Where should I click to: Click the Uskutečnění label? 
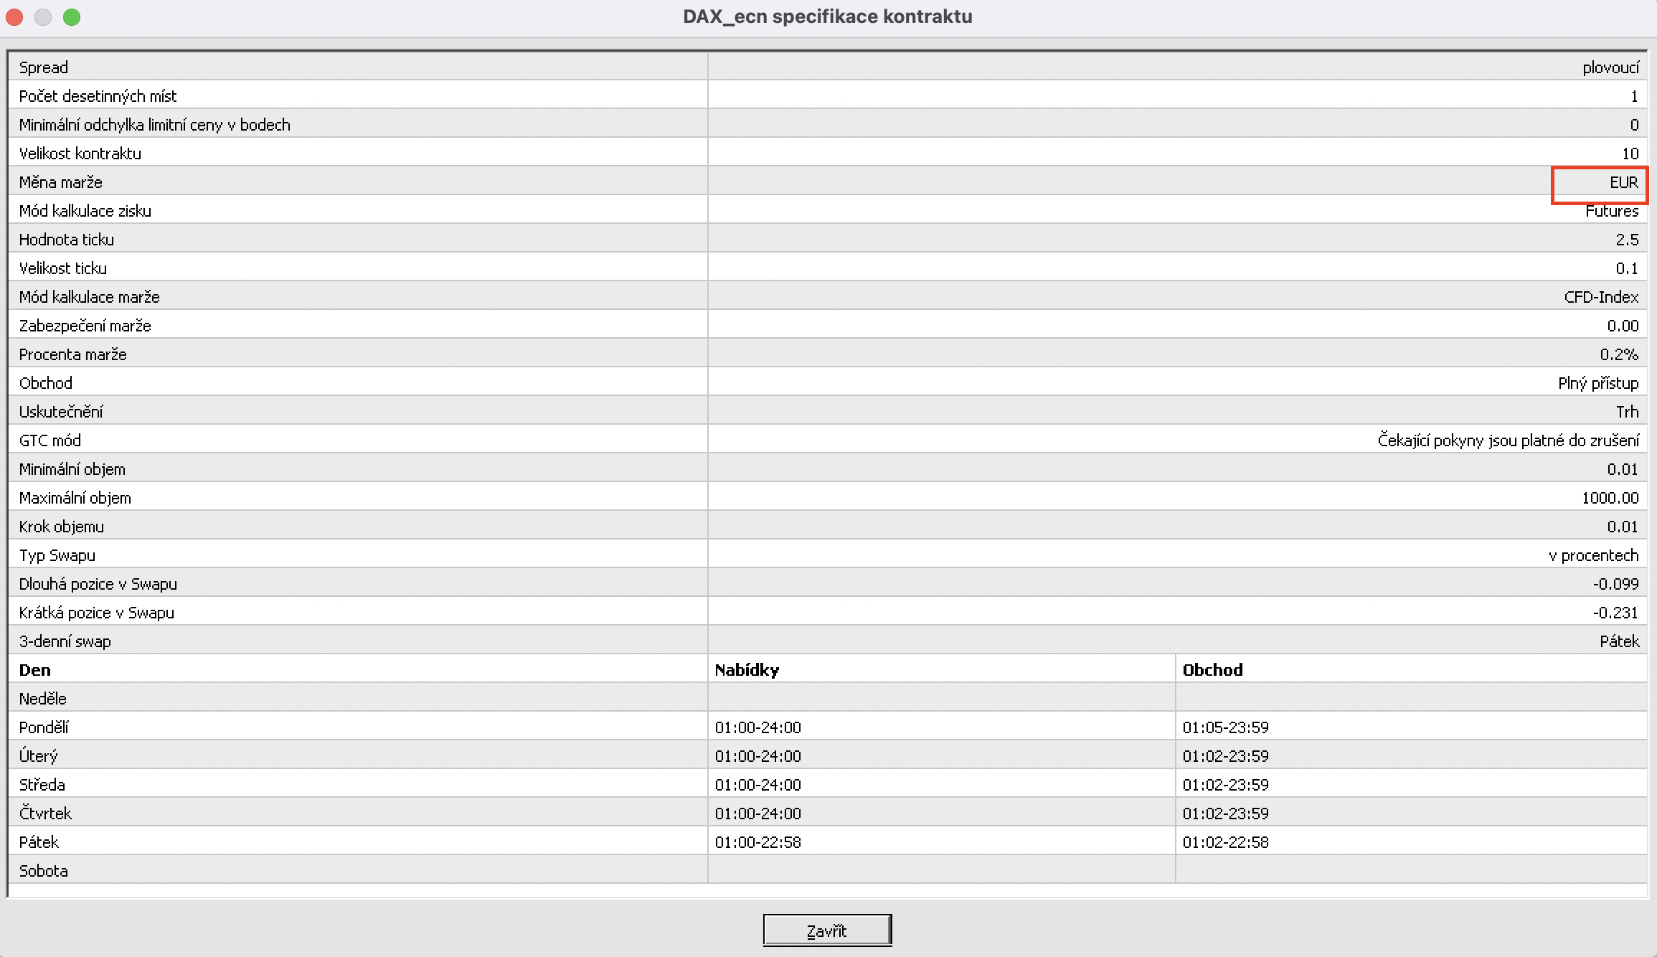61,412
